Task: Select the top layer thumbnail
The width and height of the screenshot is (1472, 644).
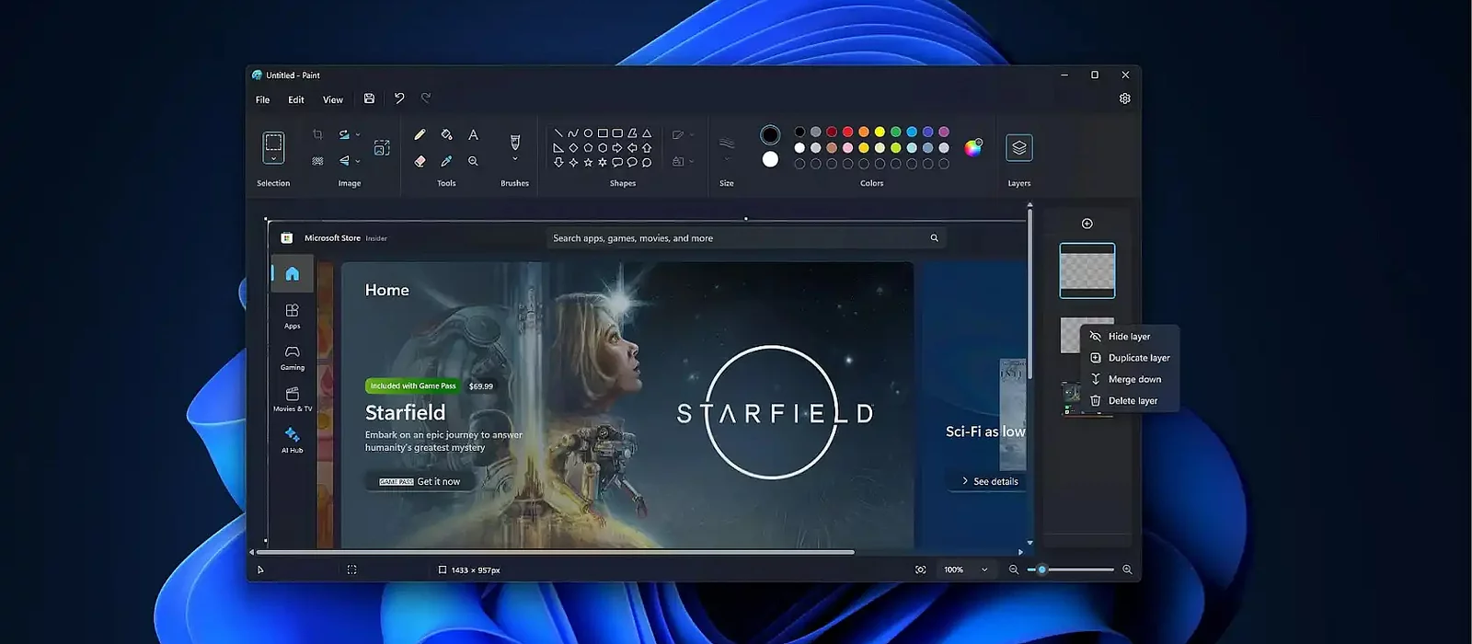Action: pyautogui.click(x=1087, y=270)
